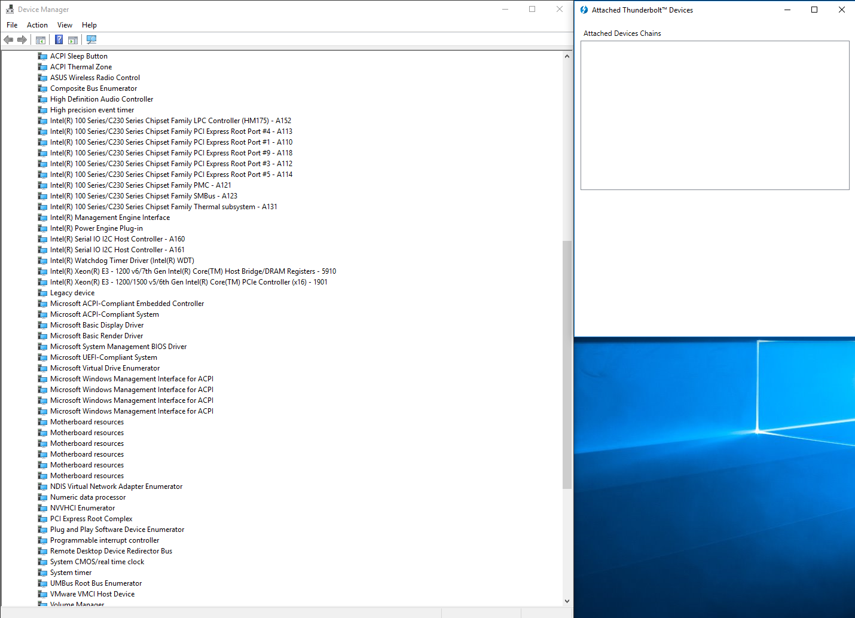Maximize the Attached Thunderbolt Devices window

[814, 10]
